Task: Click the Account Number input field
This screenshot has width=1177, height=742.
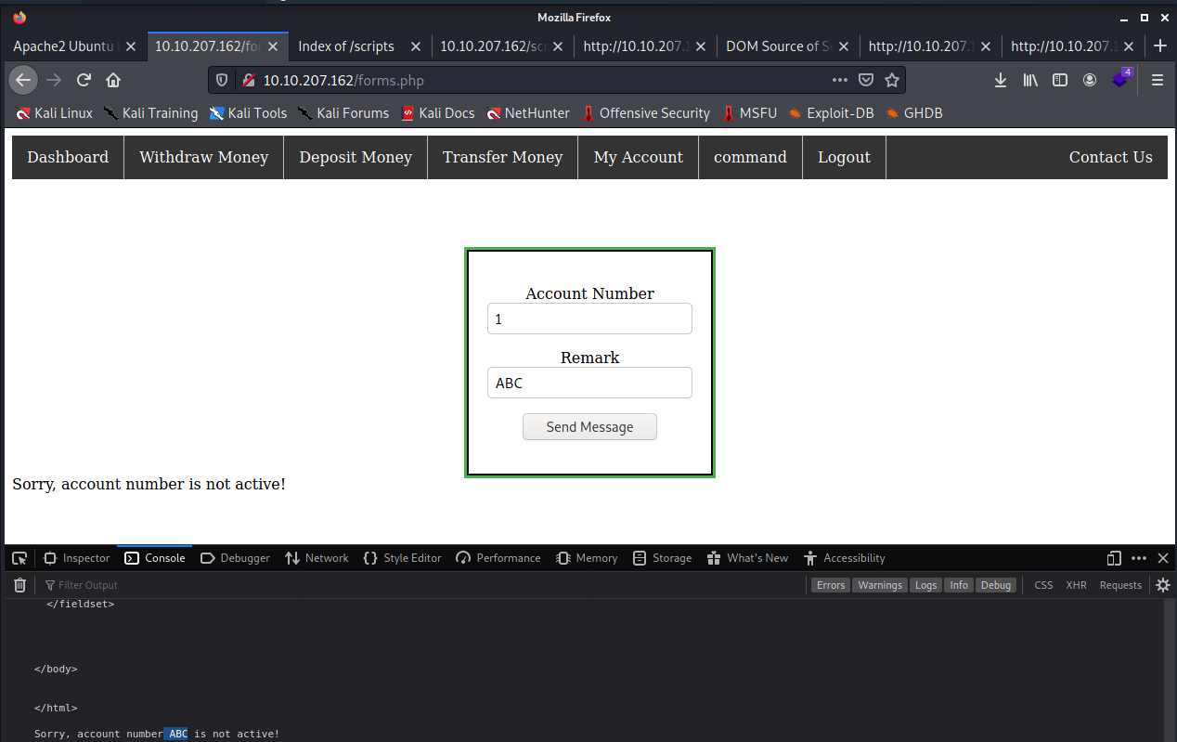Action: (589, 319)
